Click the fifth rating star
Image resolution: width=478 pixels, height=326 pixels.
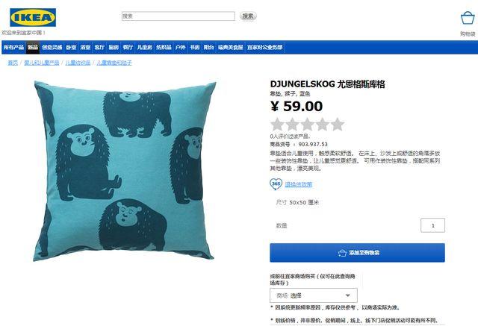point(338,125)
